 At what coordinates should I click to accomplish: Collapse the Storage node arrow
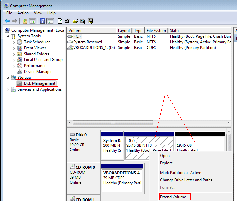pos(8,78)
